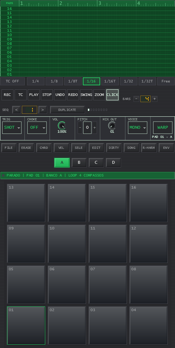Select 1/16T quantize value
Screen dimensions: 175x348
point(110,81)
